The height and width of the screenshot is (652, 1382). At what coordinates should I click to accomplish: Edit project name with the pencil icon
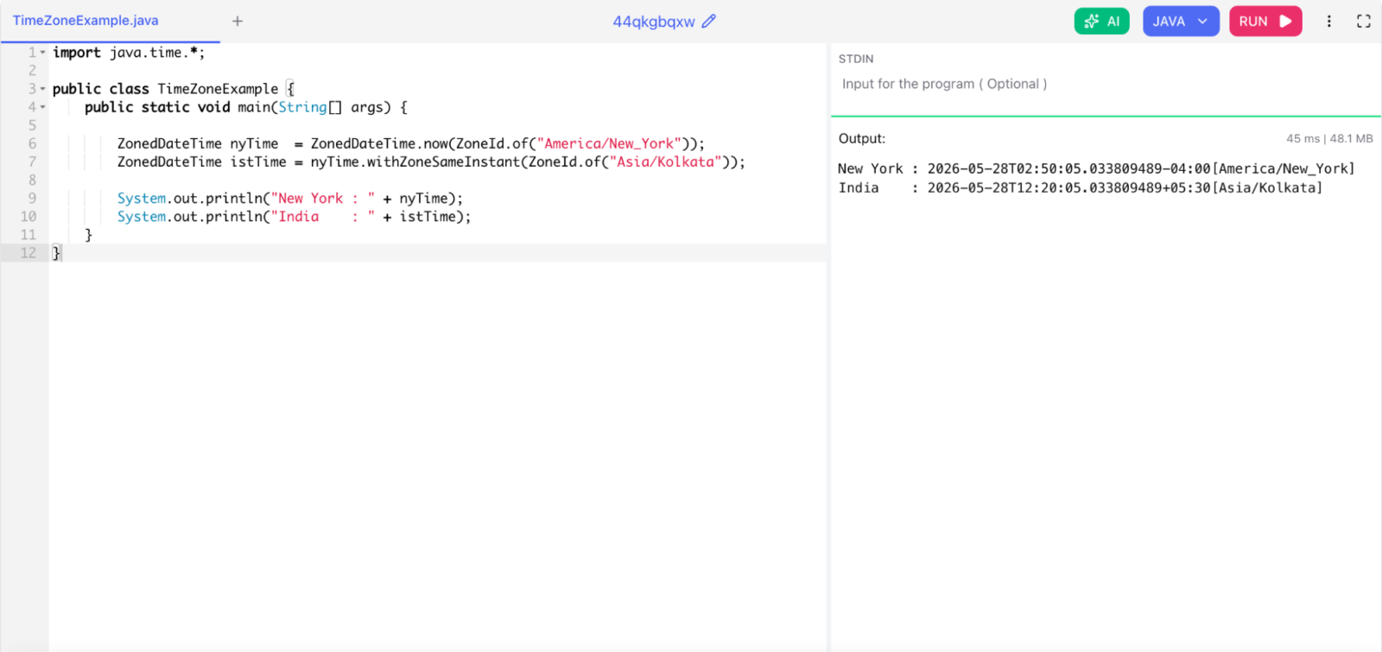coord(709,21)
